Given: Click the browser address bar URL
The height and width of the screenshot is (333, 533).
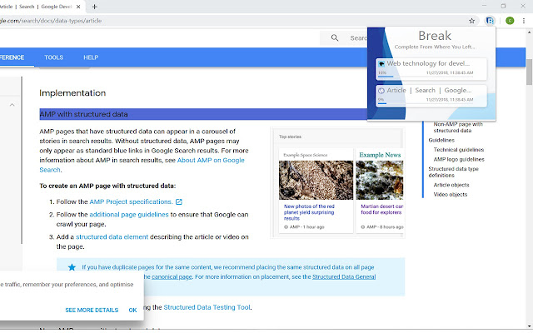Looking at the screenshot, I should coord(51,21).
